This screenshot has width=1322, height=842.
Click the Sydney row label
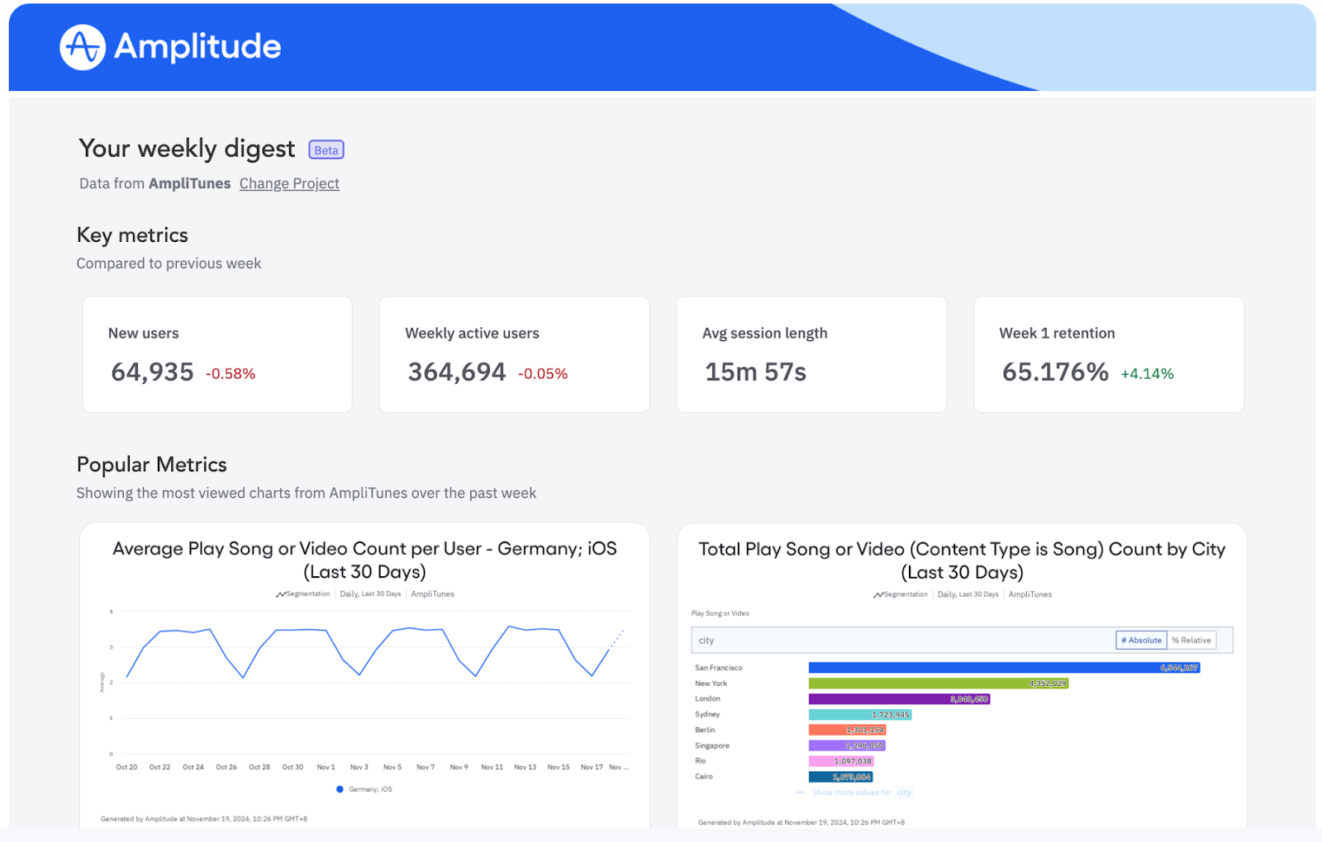[707, 715]
